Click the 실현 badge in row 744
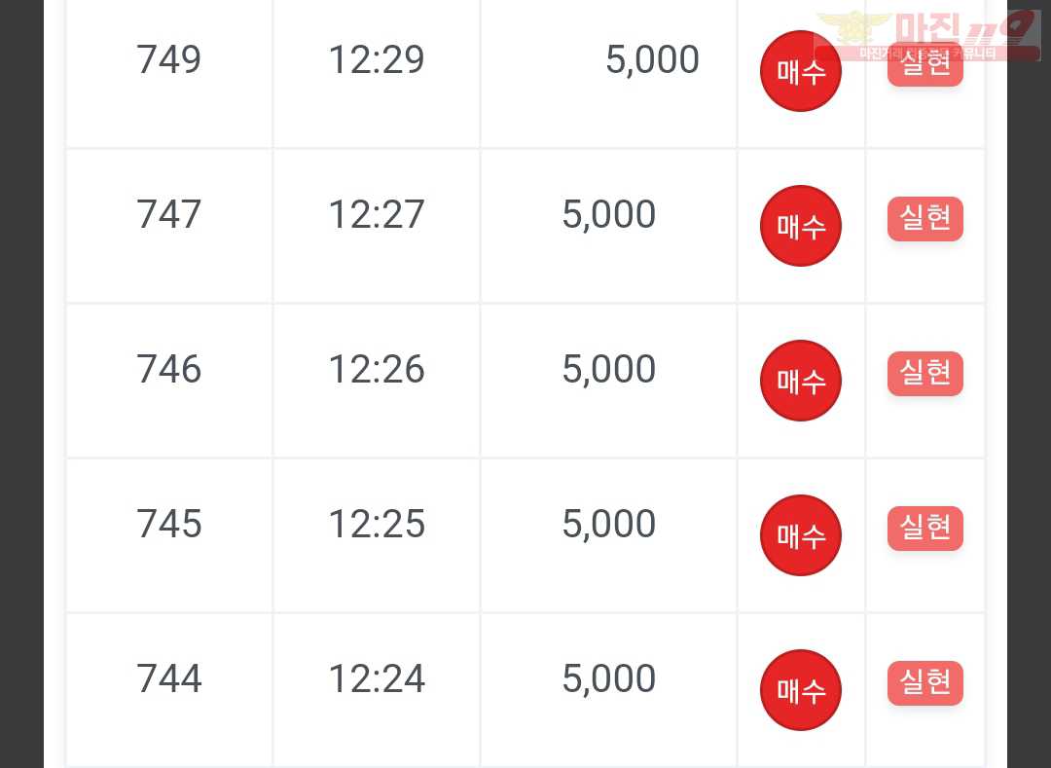1051x768 pixels. pos(925,683)
